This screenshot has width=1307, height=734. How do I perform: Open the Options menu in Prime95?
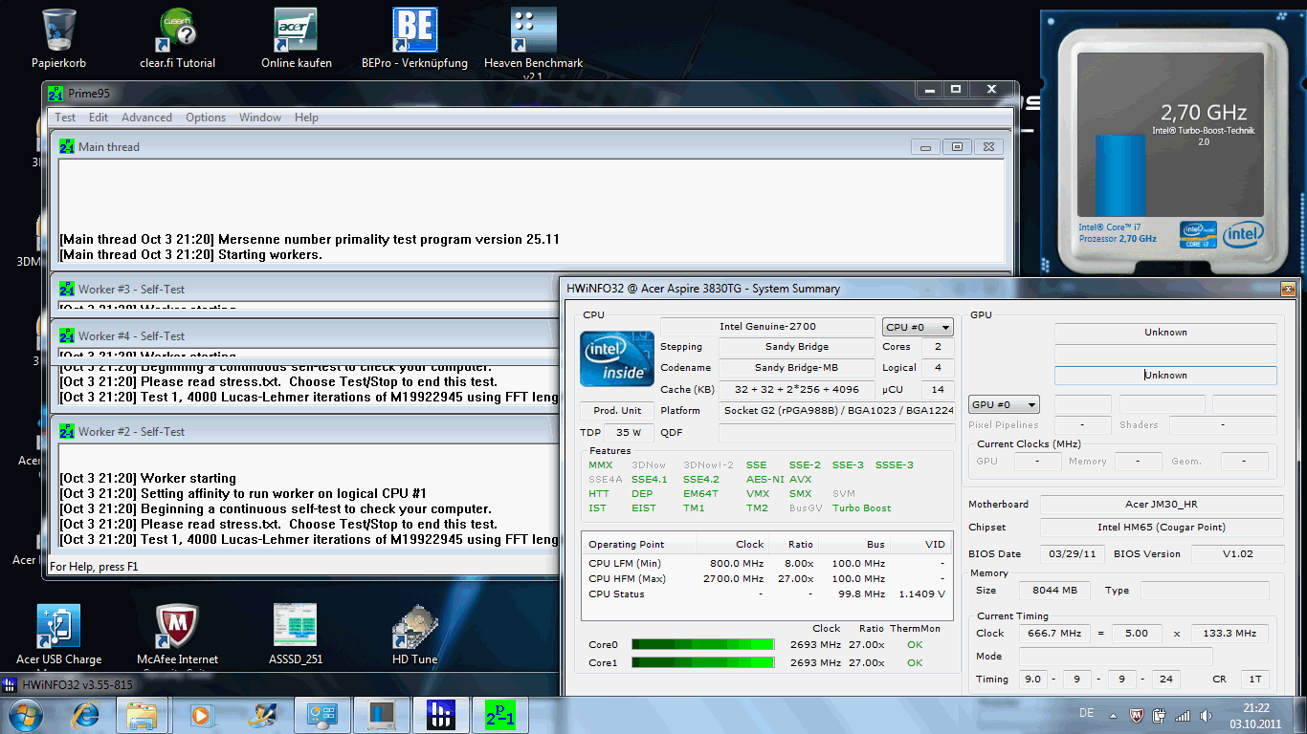(x=206, y=118)
